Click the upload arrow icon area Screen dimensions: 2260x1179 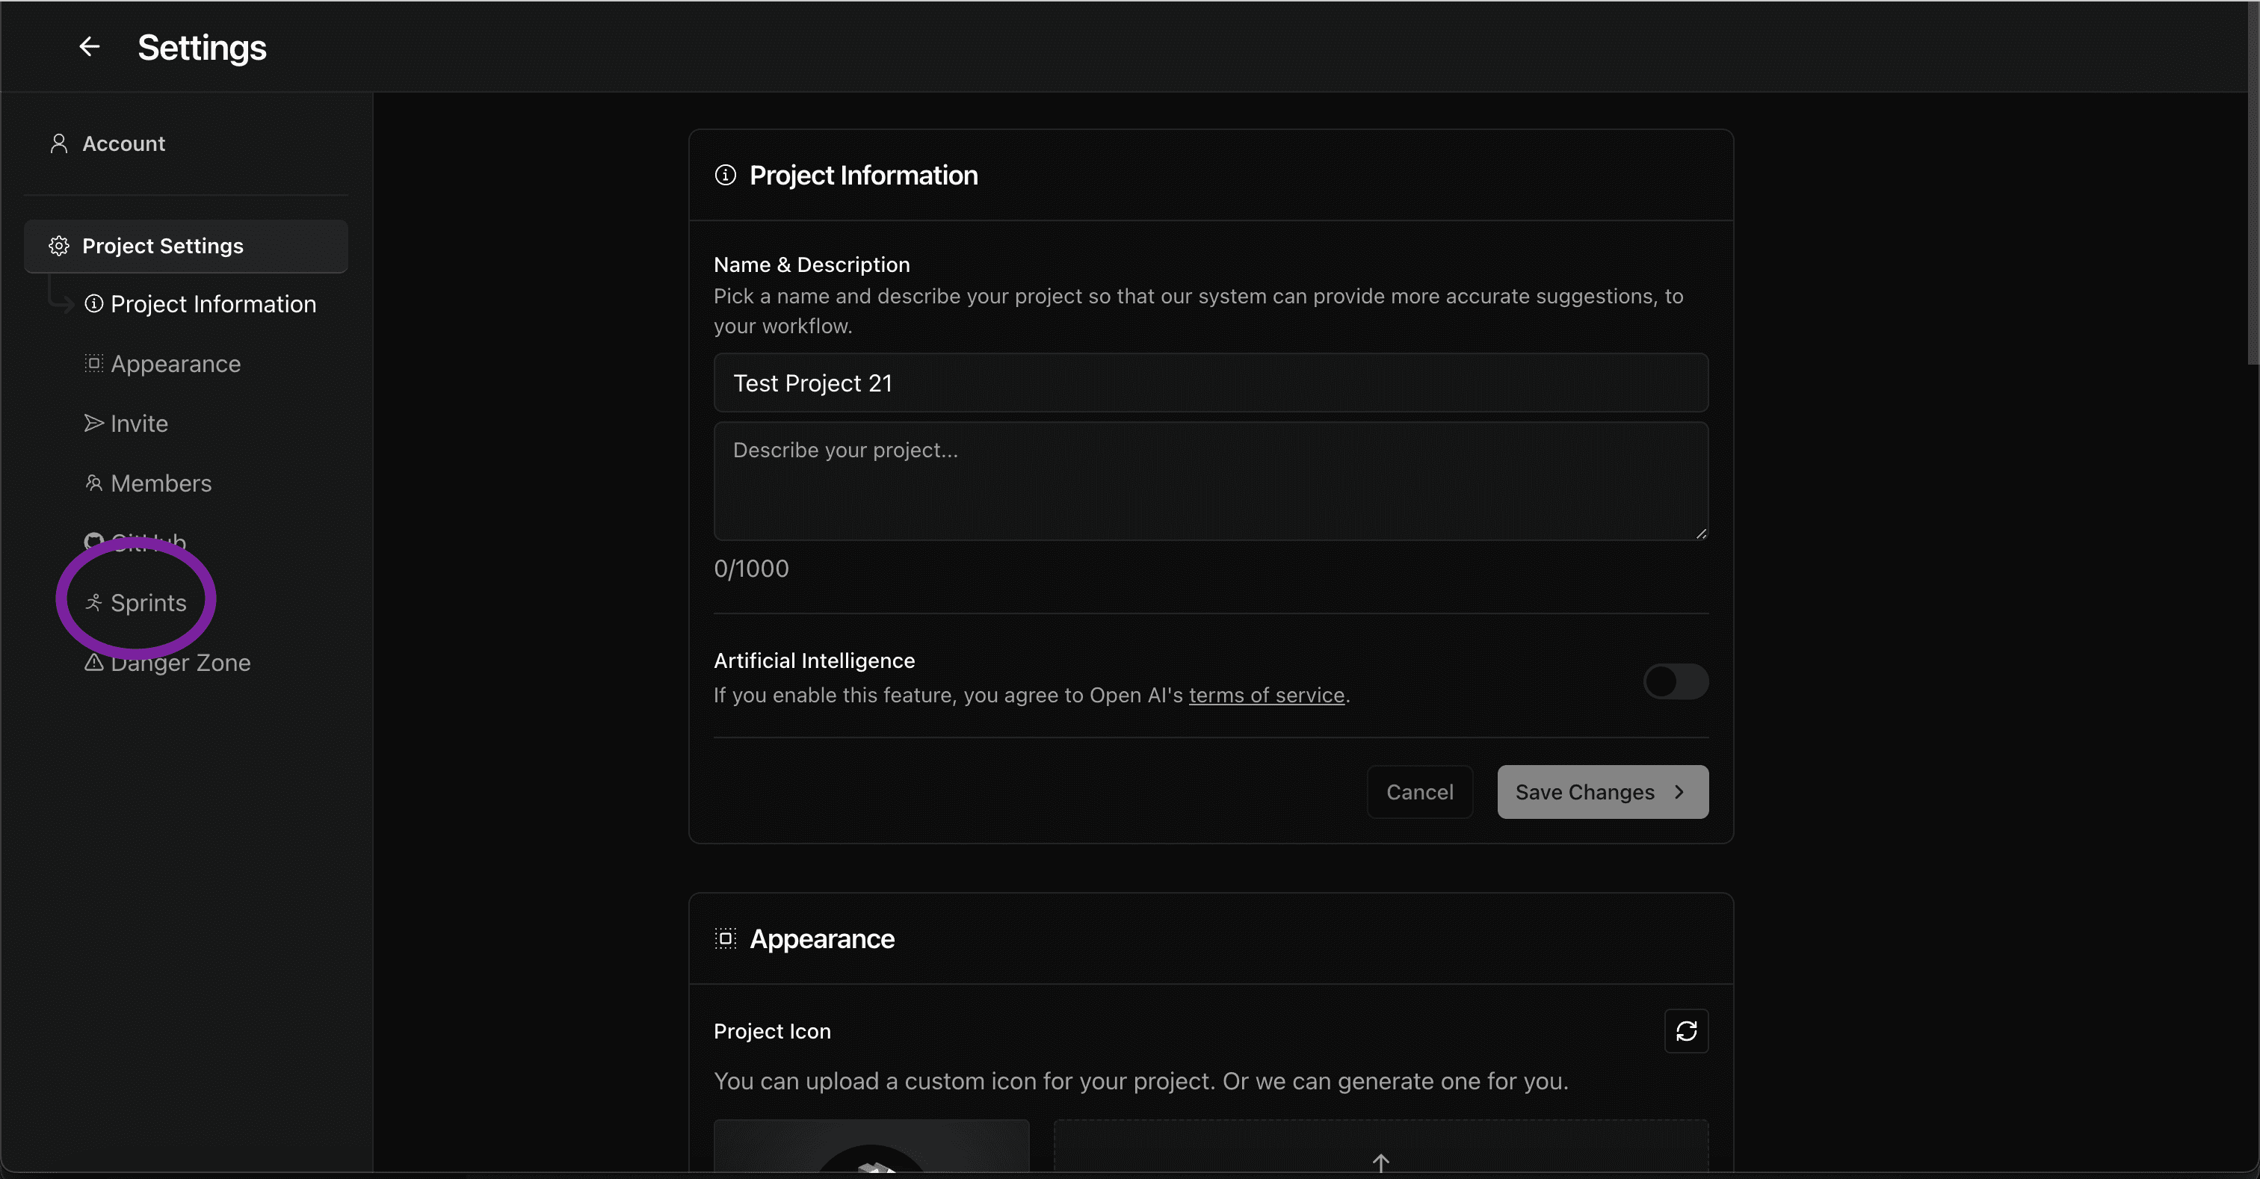pos(1381,1163)
